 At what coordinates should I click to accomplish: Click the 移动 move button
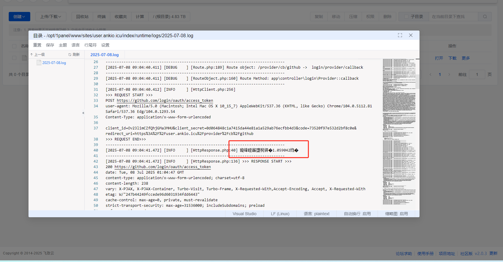pos(336,17)
